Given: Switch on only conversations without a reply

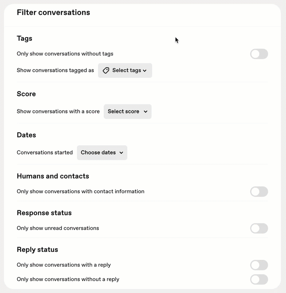Looking at the screenshot, I should pos(259,279).
